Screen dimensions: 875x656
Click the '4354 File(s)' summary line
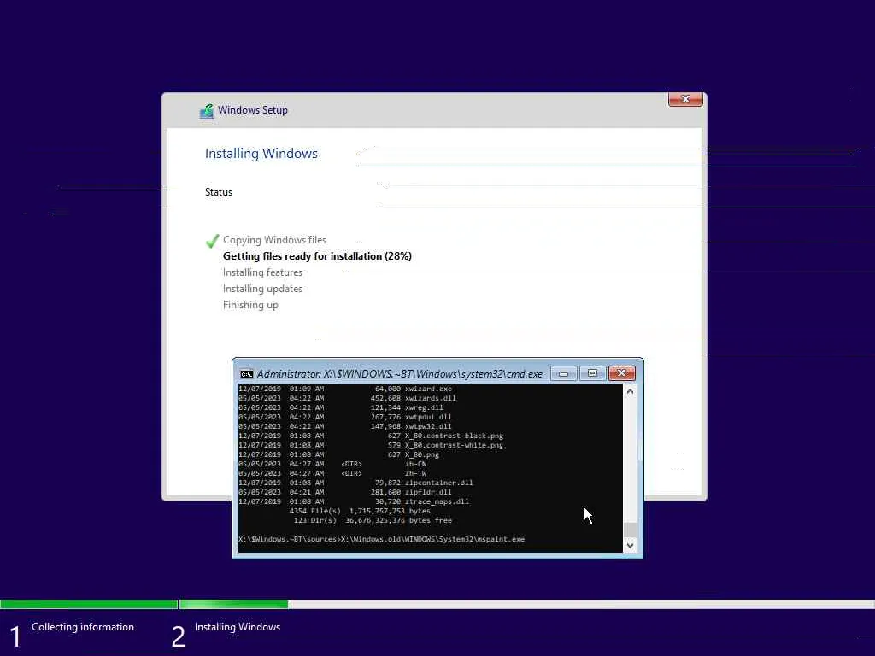click(360, 511)
